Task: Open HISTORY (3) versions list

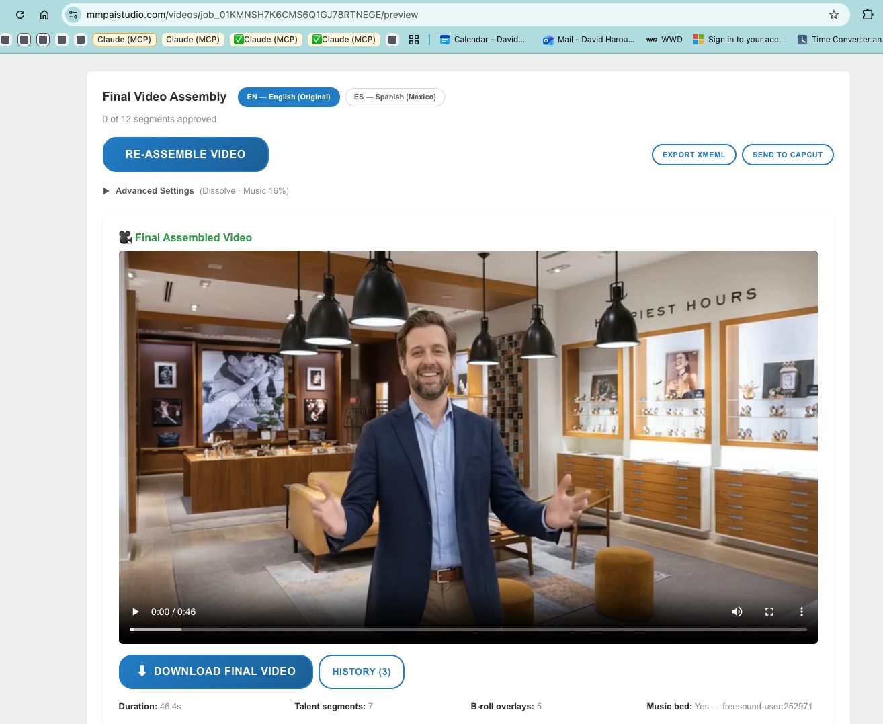Action: 361,672
